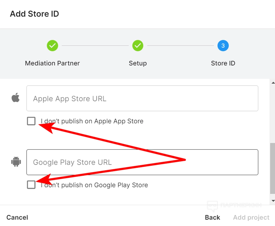The width and height of the screenshot is (275, 226).
Task: Click the blue step 3 circle
Action: (x=223, y=46)
